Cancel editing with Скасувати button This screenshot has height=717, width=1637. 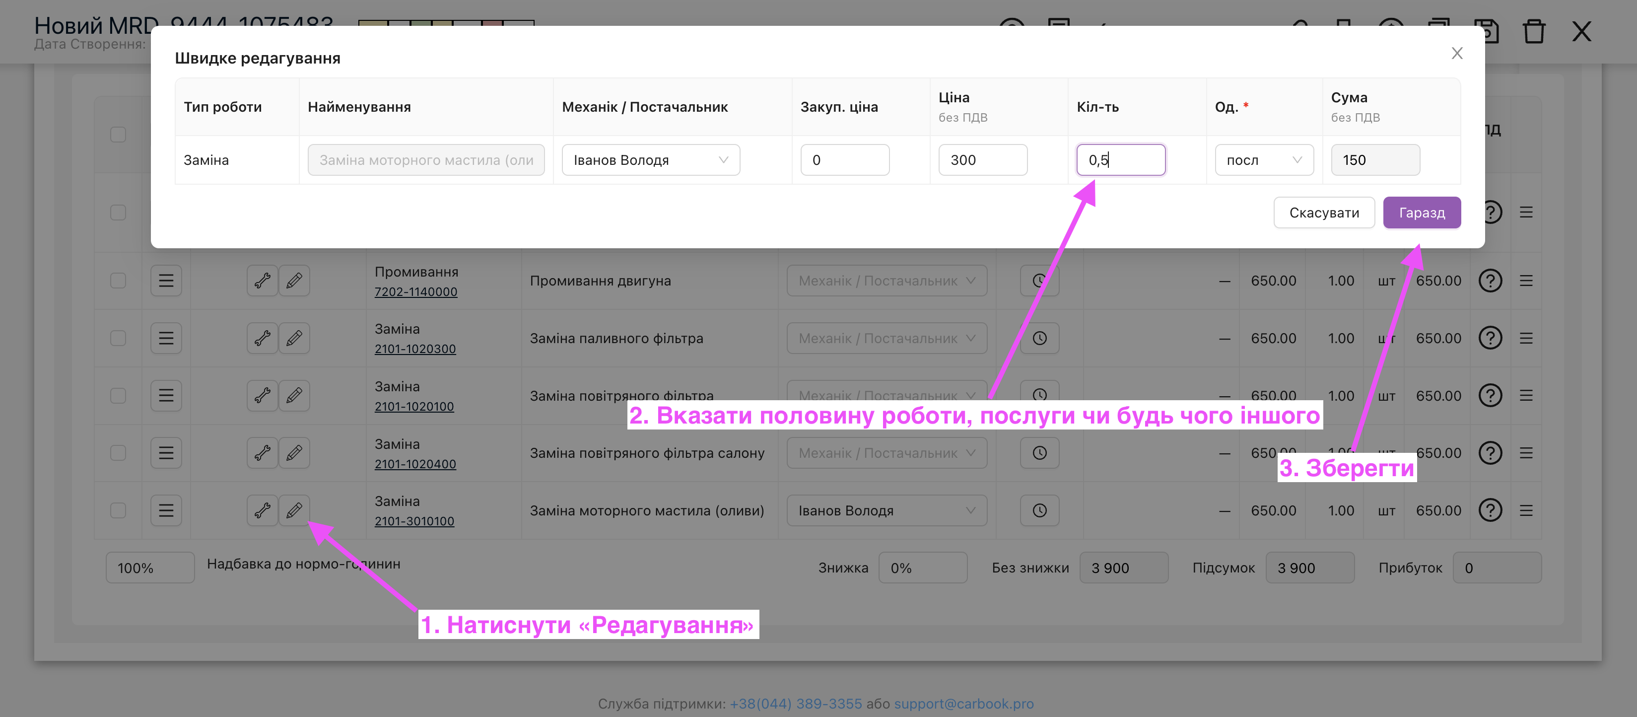click(1324, 213)
